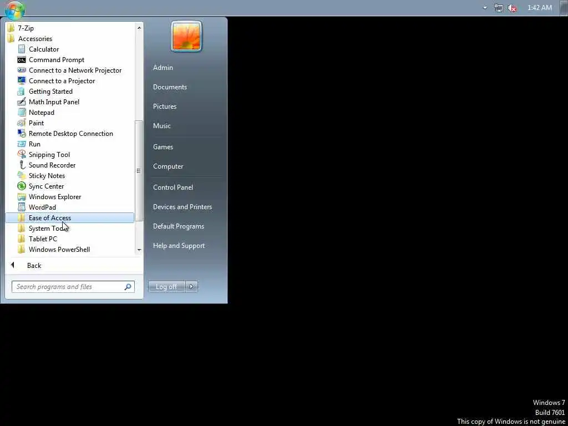This screenshot has height=426, width=568.
Task: Open the Windows Explorer icon
Action: point(22,197)
